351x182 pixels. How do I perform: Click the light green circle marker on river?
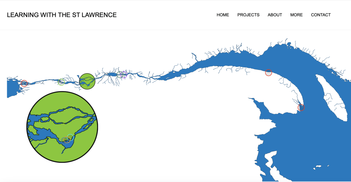tap(61, 82)
